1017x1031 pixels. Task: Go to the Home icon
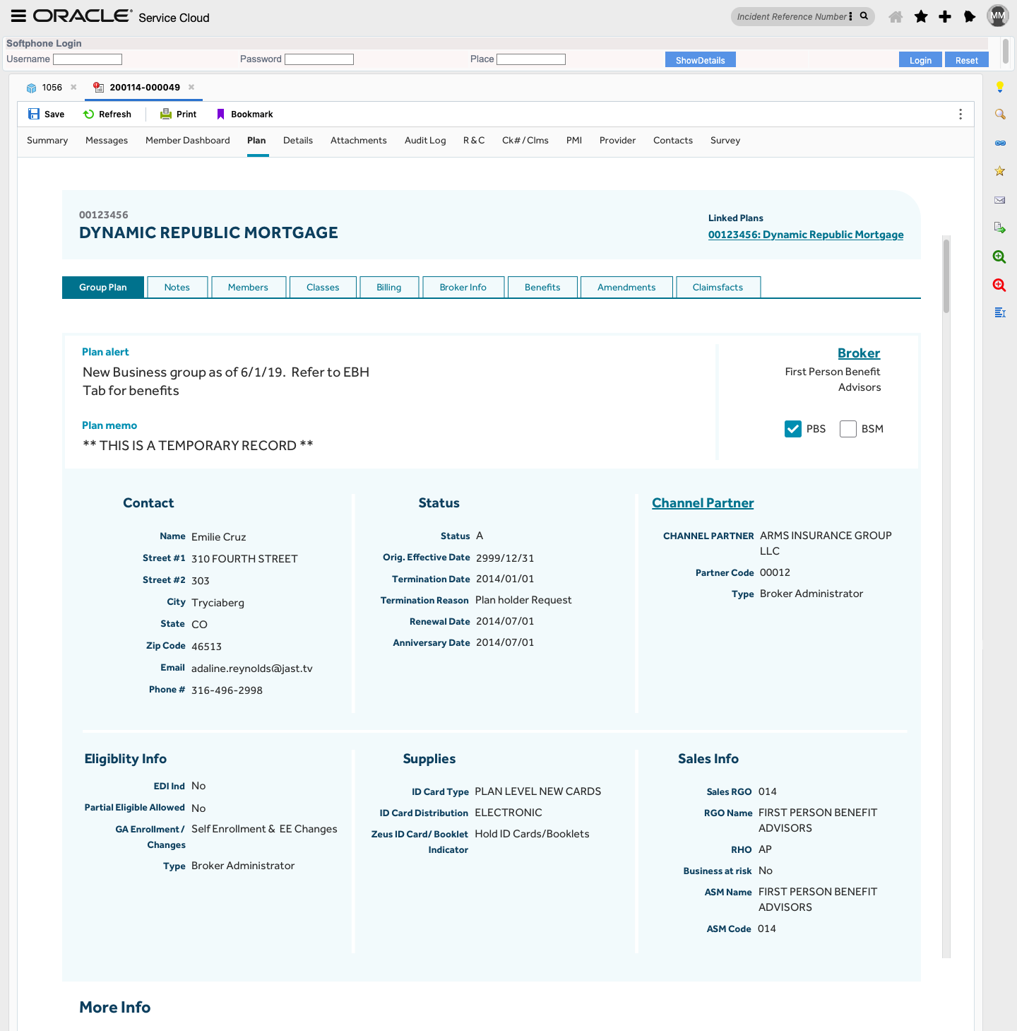pyautogui.click(x=896, y=16)
